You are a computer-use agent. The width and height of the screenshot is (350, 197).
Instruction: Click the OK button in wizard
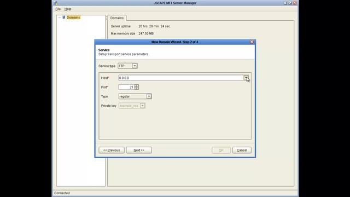pos(221,150)
